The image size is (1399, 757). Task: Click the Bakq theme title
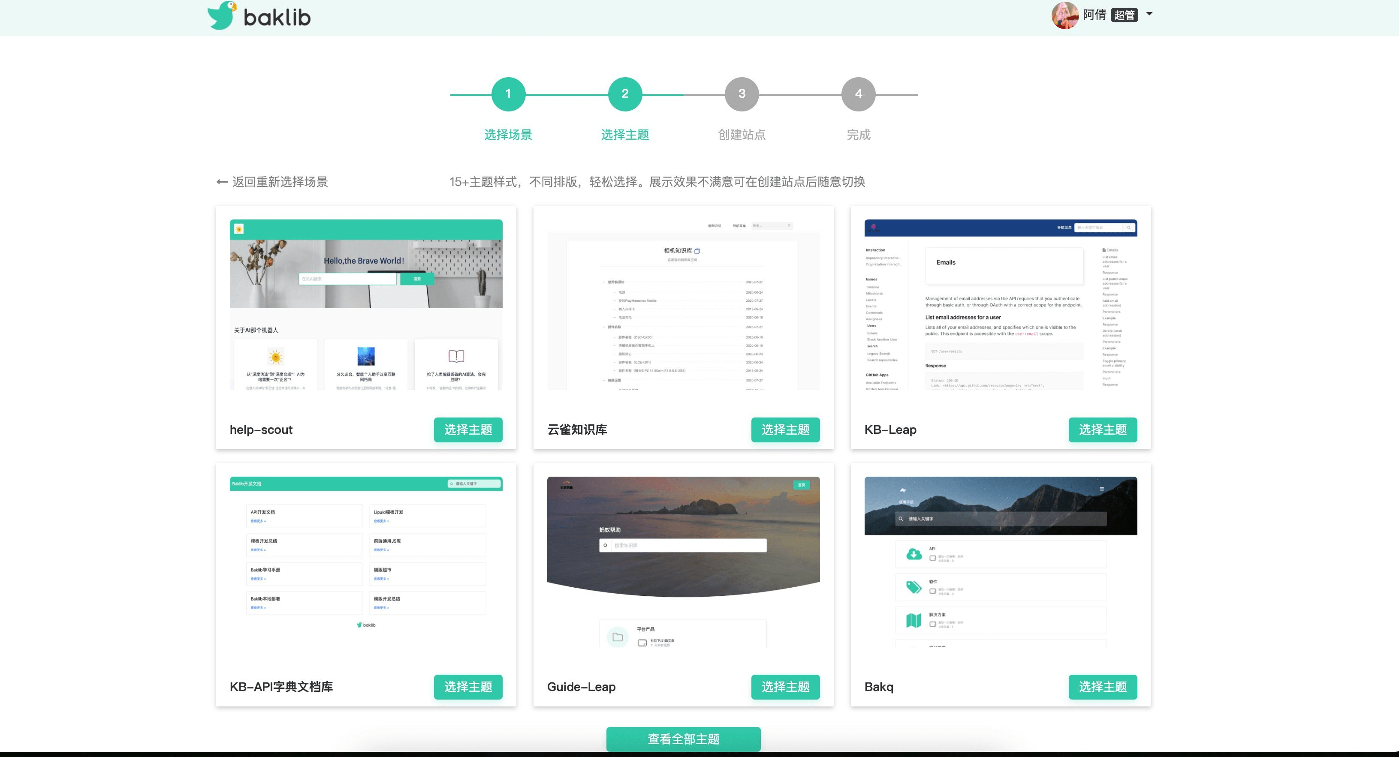point(879,687)
